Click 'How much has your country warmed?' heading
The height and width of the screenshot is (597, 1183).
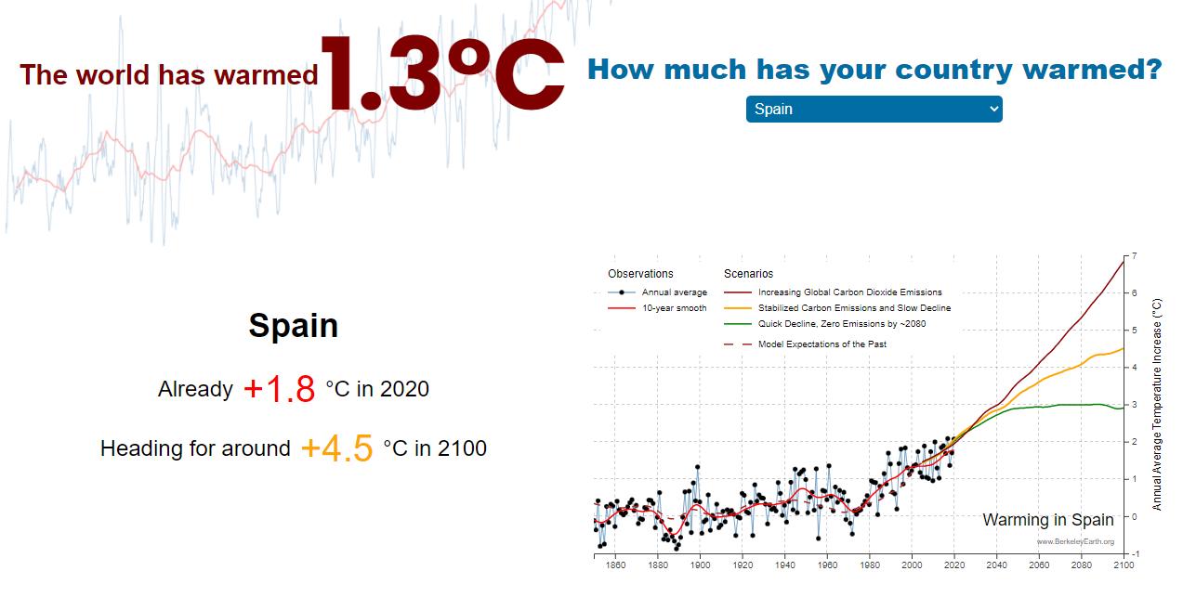[x=874, y=70]
